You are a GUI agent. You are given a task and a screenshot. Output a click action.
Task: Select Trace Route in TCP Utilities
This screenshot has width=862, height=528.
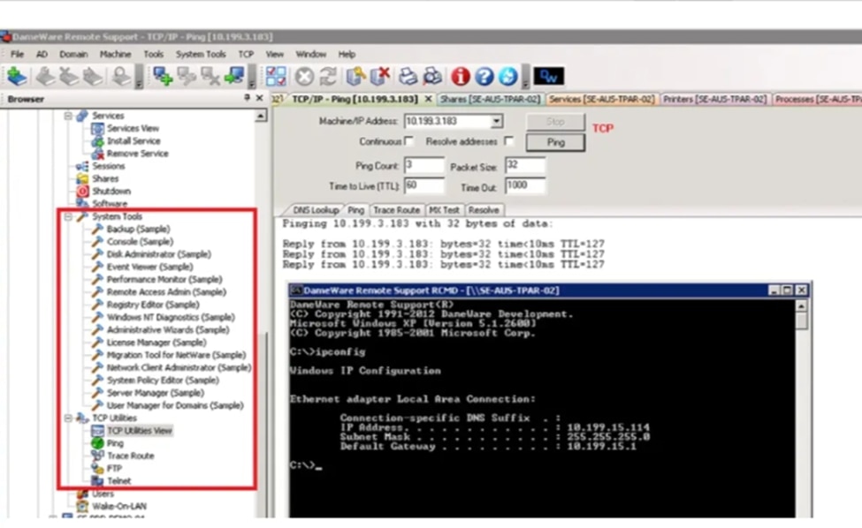point(130,456)
